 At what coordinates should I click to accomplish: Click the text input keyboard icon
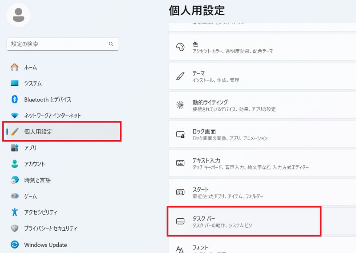pyautogui.click(x=180, y=163)
